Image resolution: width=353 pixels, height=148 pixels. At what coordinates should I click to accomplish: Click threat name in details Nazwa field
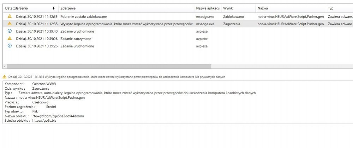[x=52, y=97]
